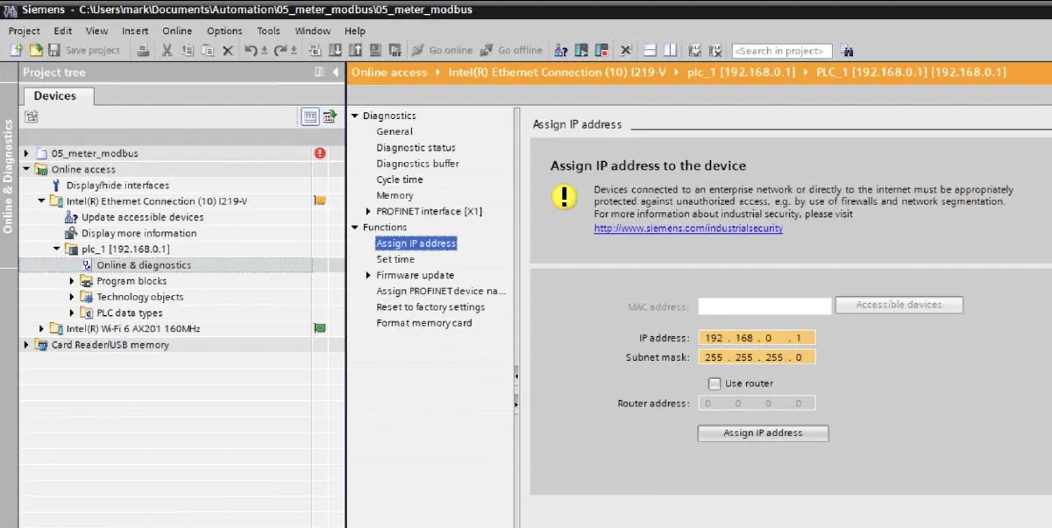1052x528 pixels.
Task: Click the Upload from device icon
Action: [356, 51]
